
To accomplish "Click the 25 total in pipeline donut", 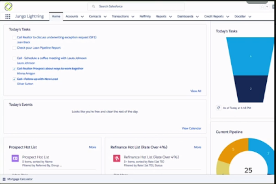I will pos(248,170).
